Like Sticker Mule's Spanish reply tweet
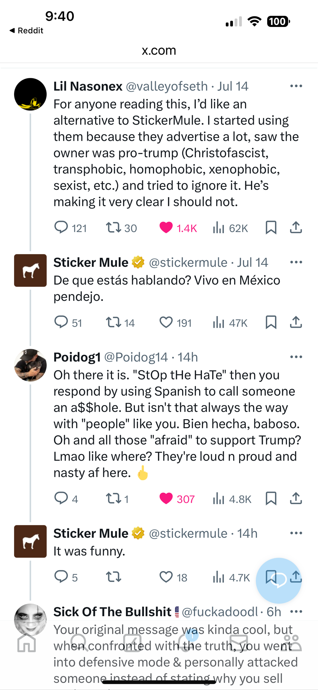Screen dimensions: 318x690 pyautogui.click(x=166, y=322)
